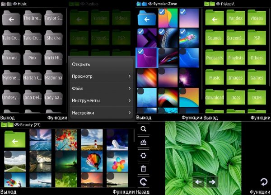This screenshot has width=271, height=195.
Task: Open the magnifier search icon in vertical toolbar
Action: pos(143,129)
